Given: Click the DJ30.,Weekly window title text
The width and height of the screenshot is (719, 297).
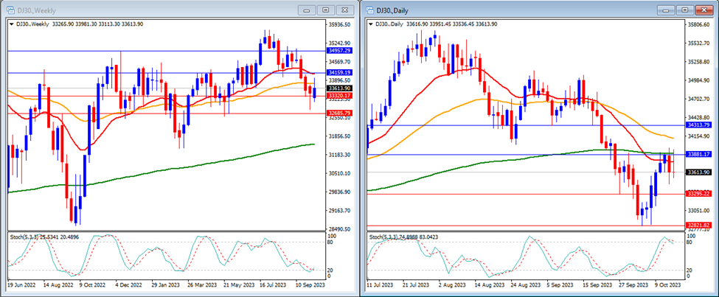Looking at the screenshot, I should tap(35, 10).
